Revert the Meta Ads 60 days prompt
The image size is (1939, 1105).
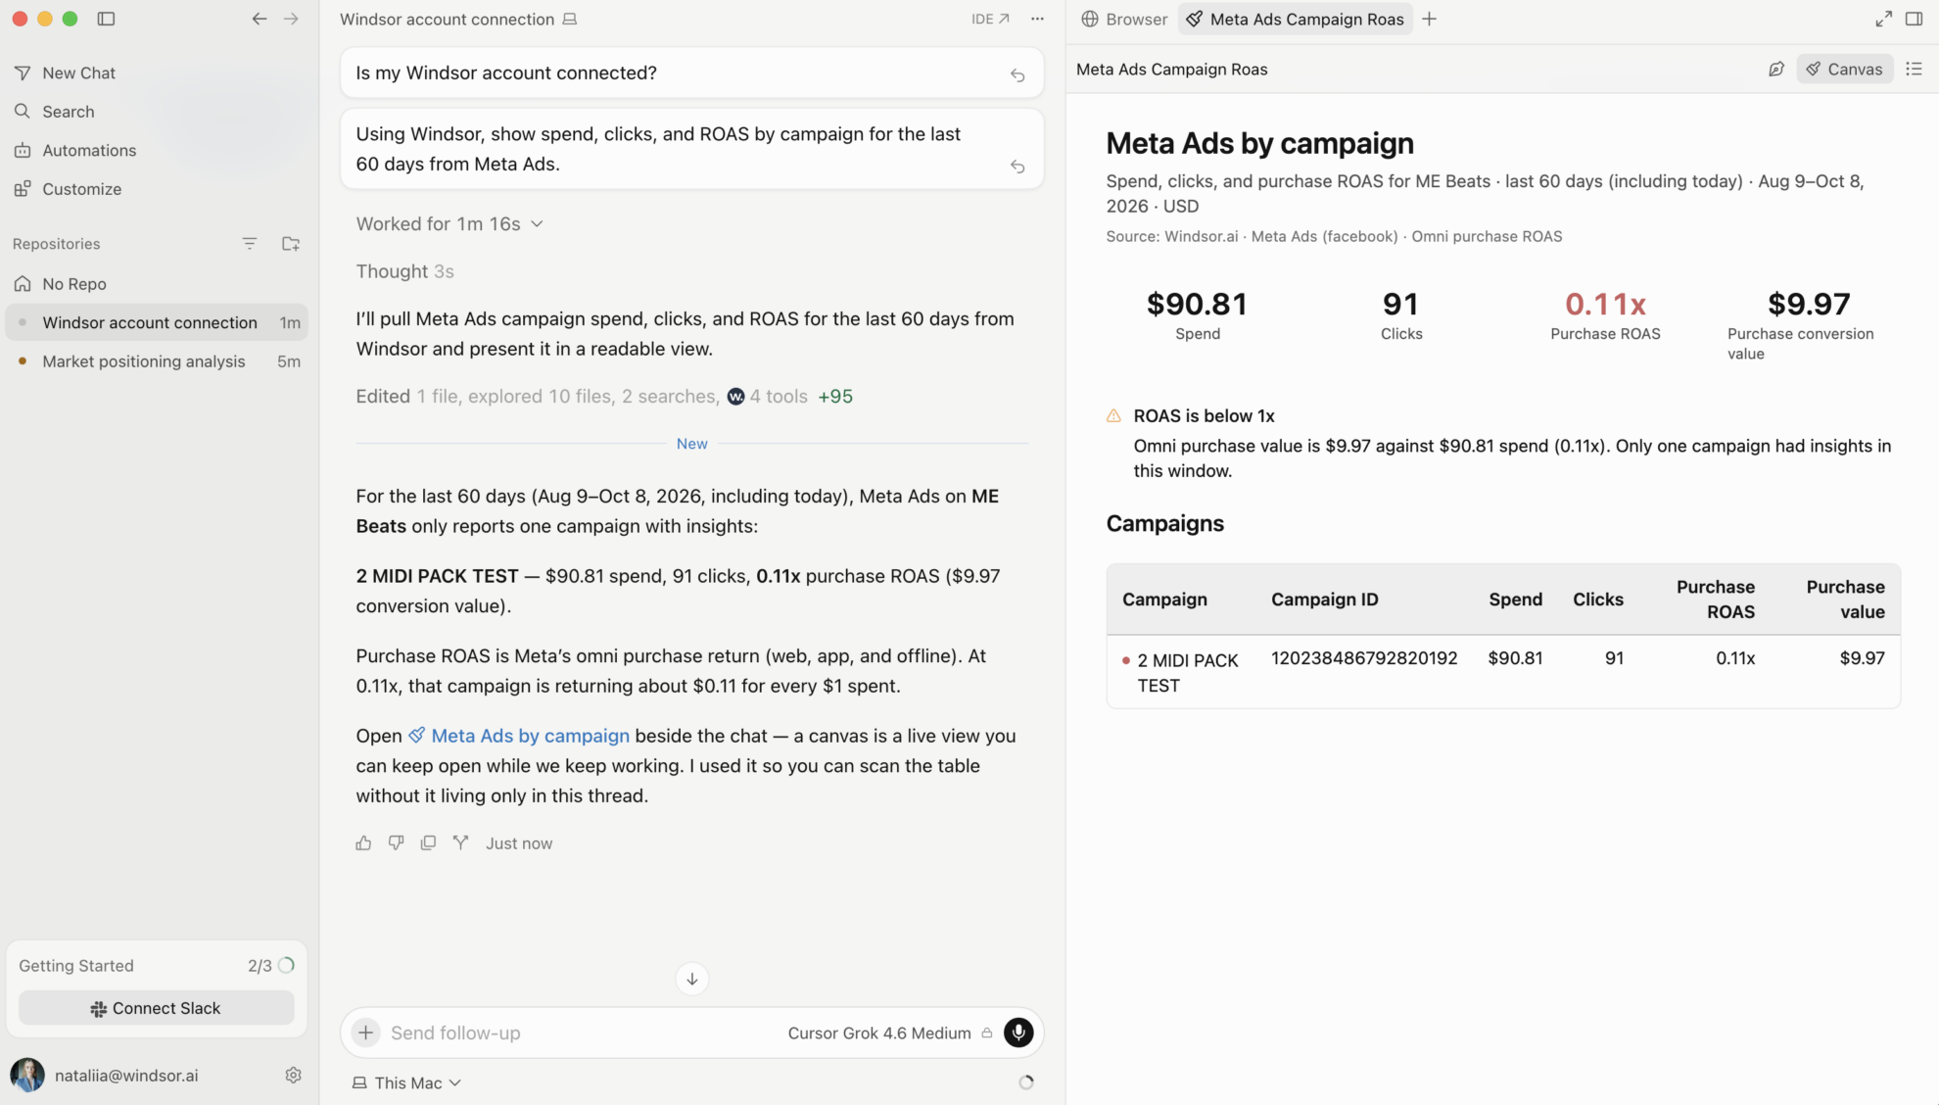point(1017,166)
